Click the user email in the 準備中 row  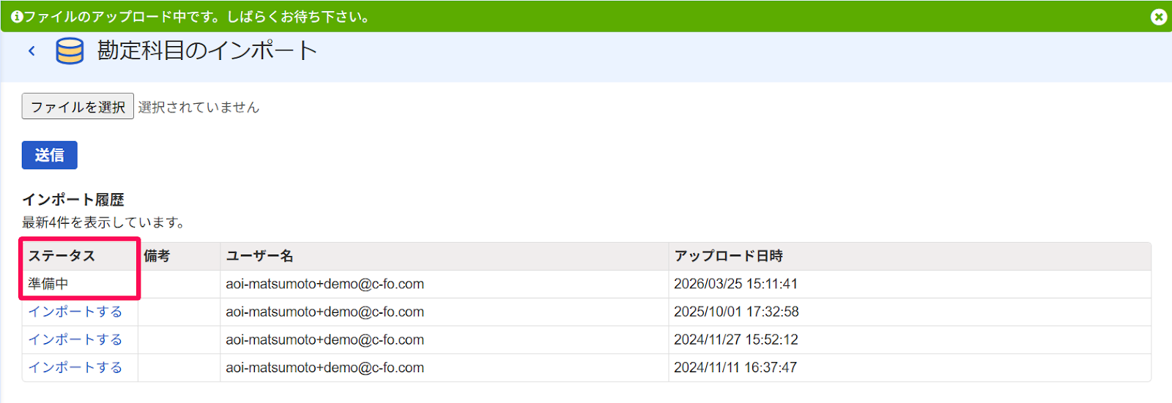coord(324,284)
